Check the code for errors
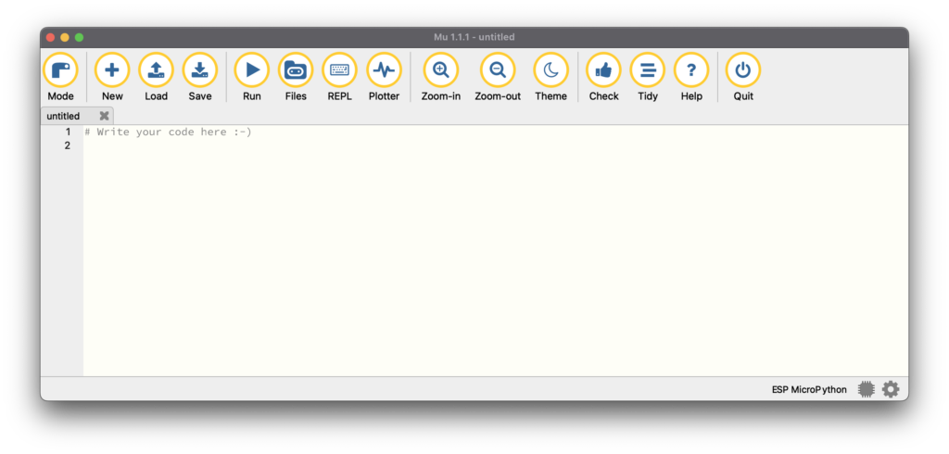Image resolution: width=949 pixels, height=454 pixels. click(x=603, y=77)
